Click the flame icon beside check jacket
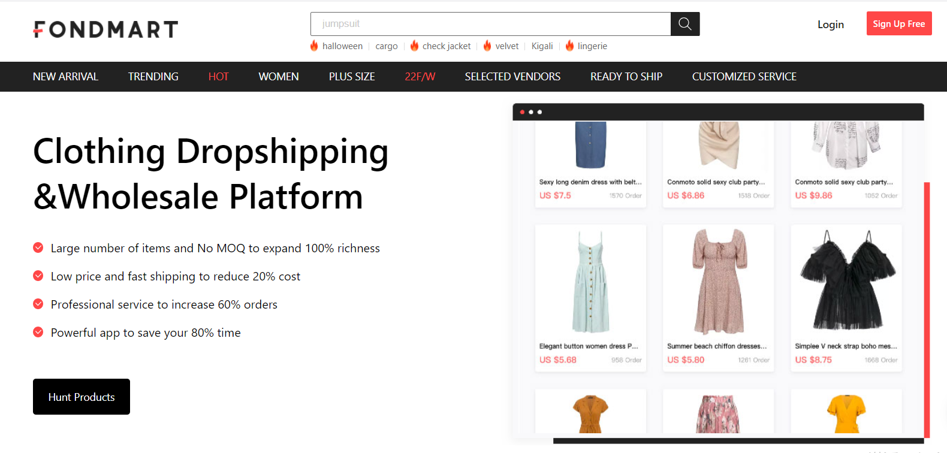The image size is (947, 453). point(414,46)
